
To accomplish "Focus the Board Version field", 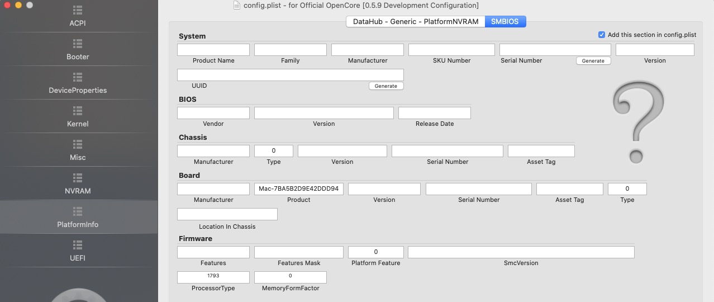I will pos(384,189).
